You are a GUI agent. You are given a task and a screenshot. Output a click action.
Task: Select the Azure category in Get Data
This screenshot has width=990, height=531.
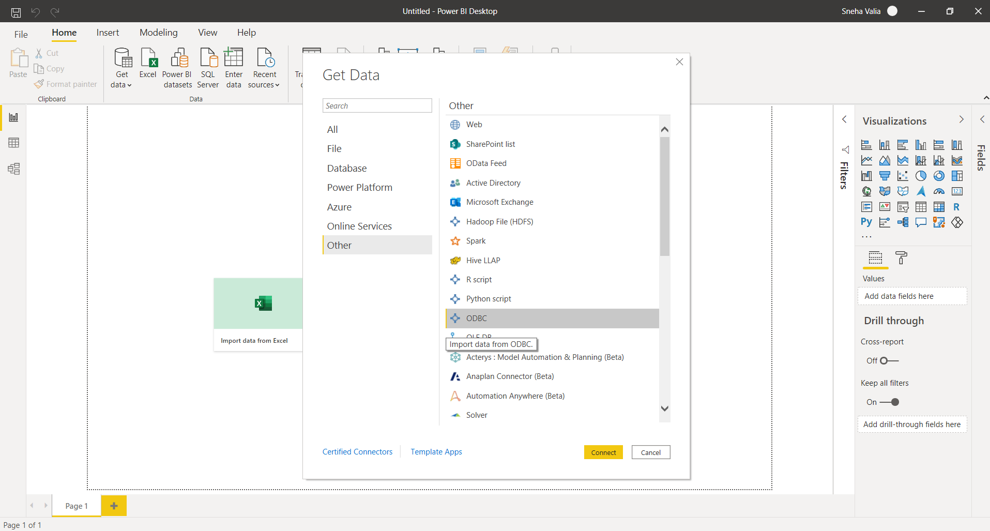pyautogui.click(x=377, y=207)
